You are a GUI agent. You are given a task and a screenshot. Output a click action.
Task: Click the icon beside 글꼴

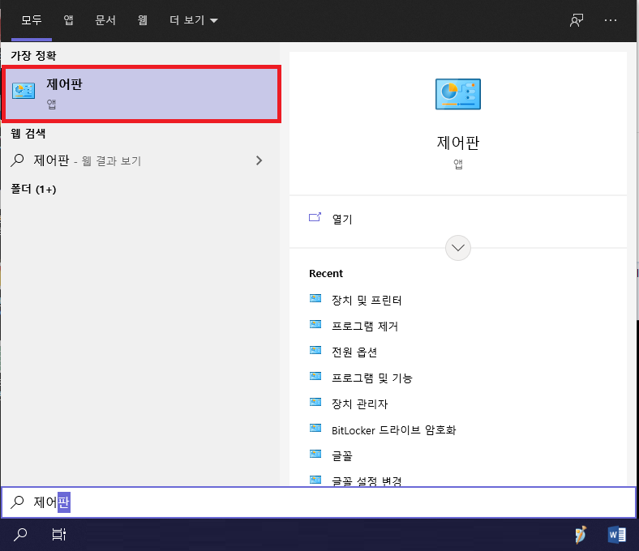[x=315, y=454]
